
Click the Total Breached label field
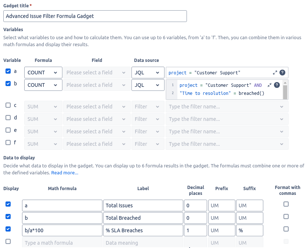click(x=143, y=218)
